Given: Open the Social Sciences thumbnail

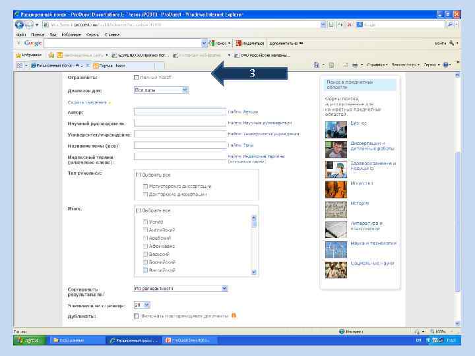Looking at the screenshot, I should (336, 270).
